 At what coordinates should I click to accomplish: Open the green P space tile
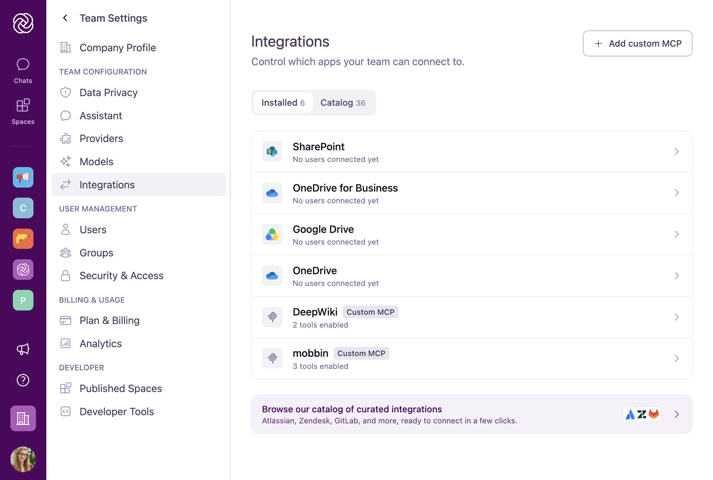(x=23, y=300)
